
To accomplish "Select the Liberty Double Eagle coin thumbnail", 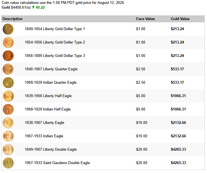I will coord(8,150).
